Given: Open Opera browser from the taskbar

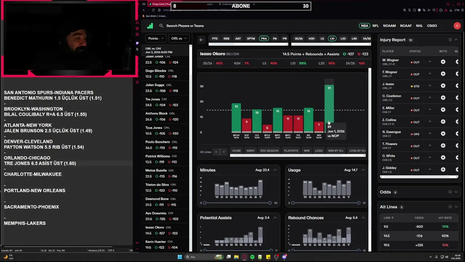Looking at the screenshot, I should (244, 257).
